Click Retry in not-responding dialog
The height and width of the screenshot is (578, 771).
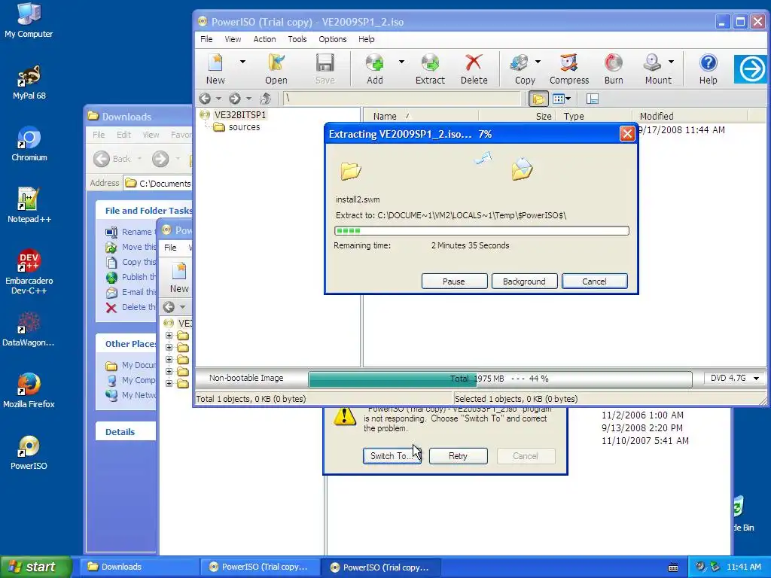458,456
